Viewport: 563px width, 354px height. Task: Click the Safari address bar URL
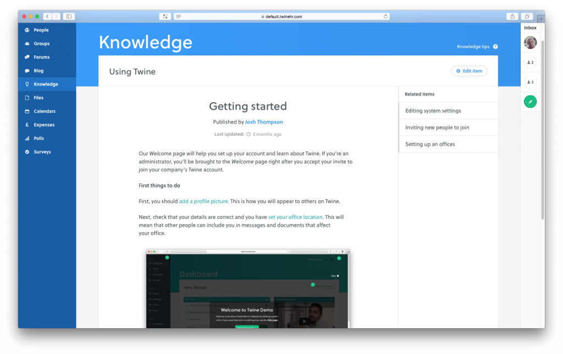pyautogui.click(x=282, y=16)
